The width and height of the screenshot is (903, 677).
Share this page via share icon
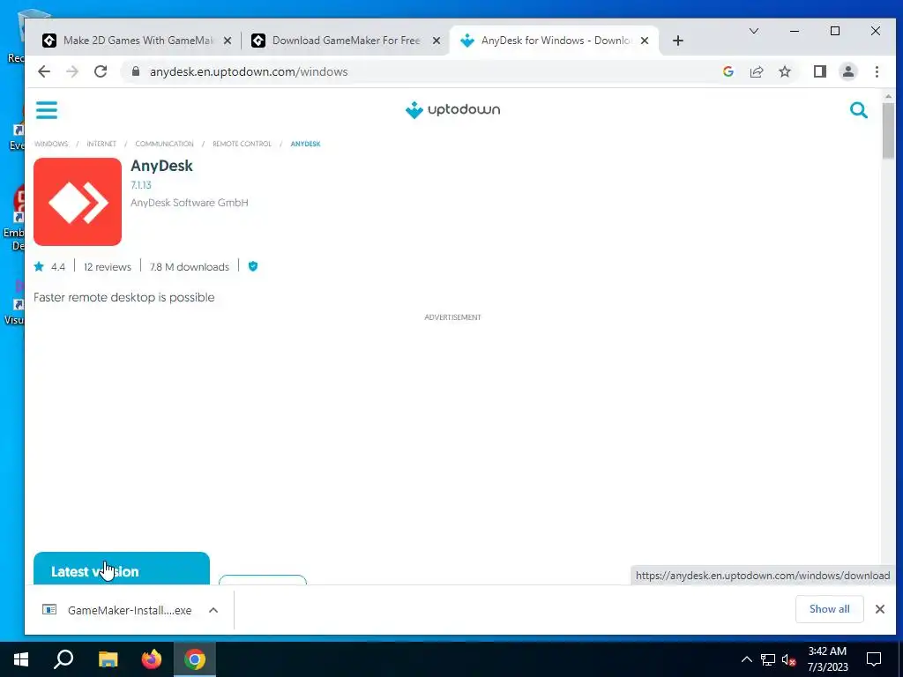756,71
